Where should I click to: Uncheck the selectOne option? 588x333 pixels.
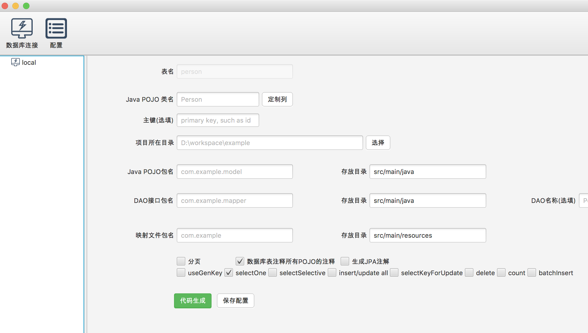(229, 273)
